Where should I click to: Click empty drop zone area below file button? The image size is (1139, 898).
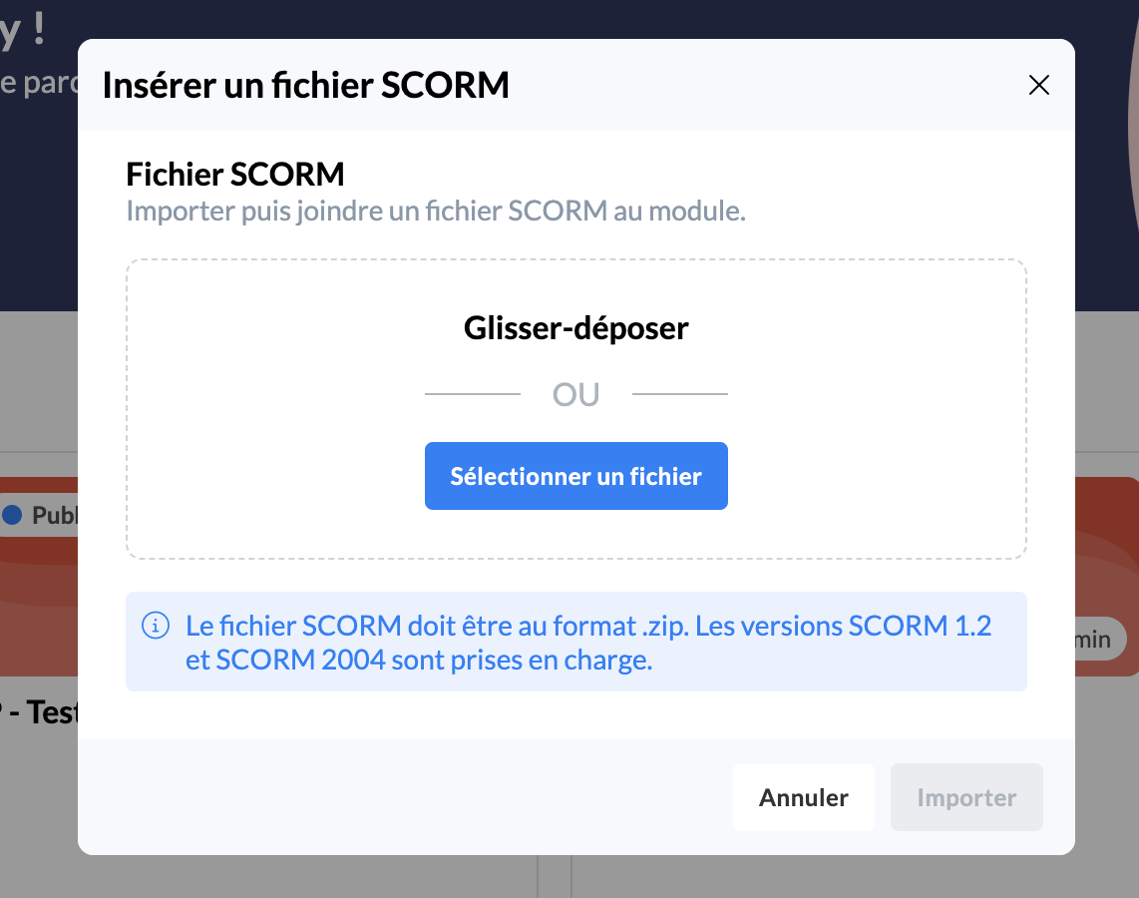pyautogui.click(x=575, y=534)
